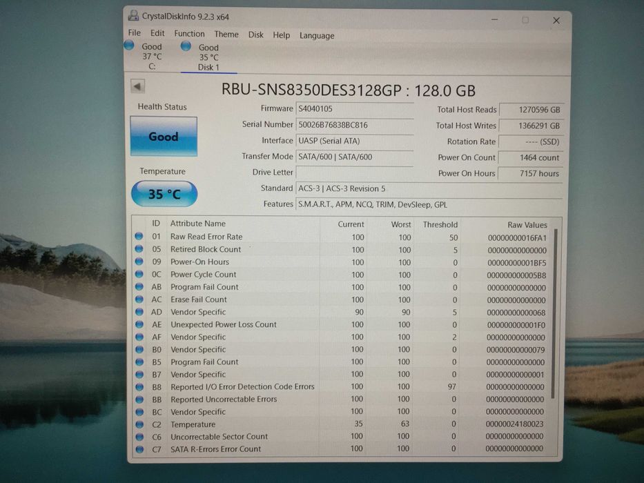Click the blue status orb for Disk 1
The height and width of the screenshot is (483, 644).
click(186, 46)
